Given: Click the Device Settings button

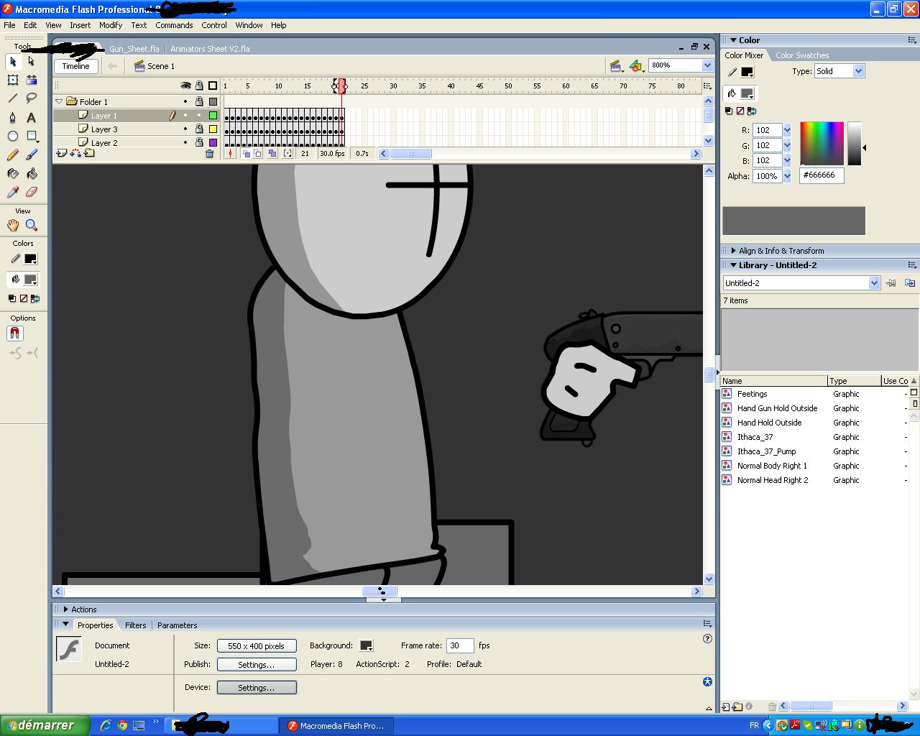Looking at the screenshot, I should click(x=257, y=688).
